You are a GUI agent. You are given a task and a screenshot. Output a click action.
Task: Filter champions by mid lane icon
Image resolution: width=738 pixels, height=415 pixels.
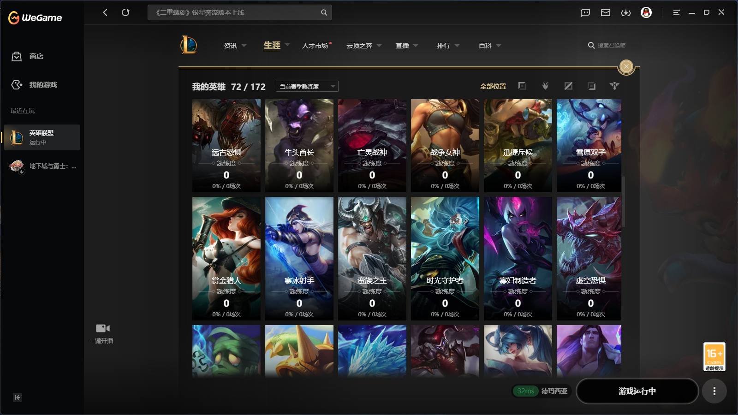pos(568,86)
